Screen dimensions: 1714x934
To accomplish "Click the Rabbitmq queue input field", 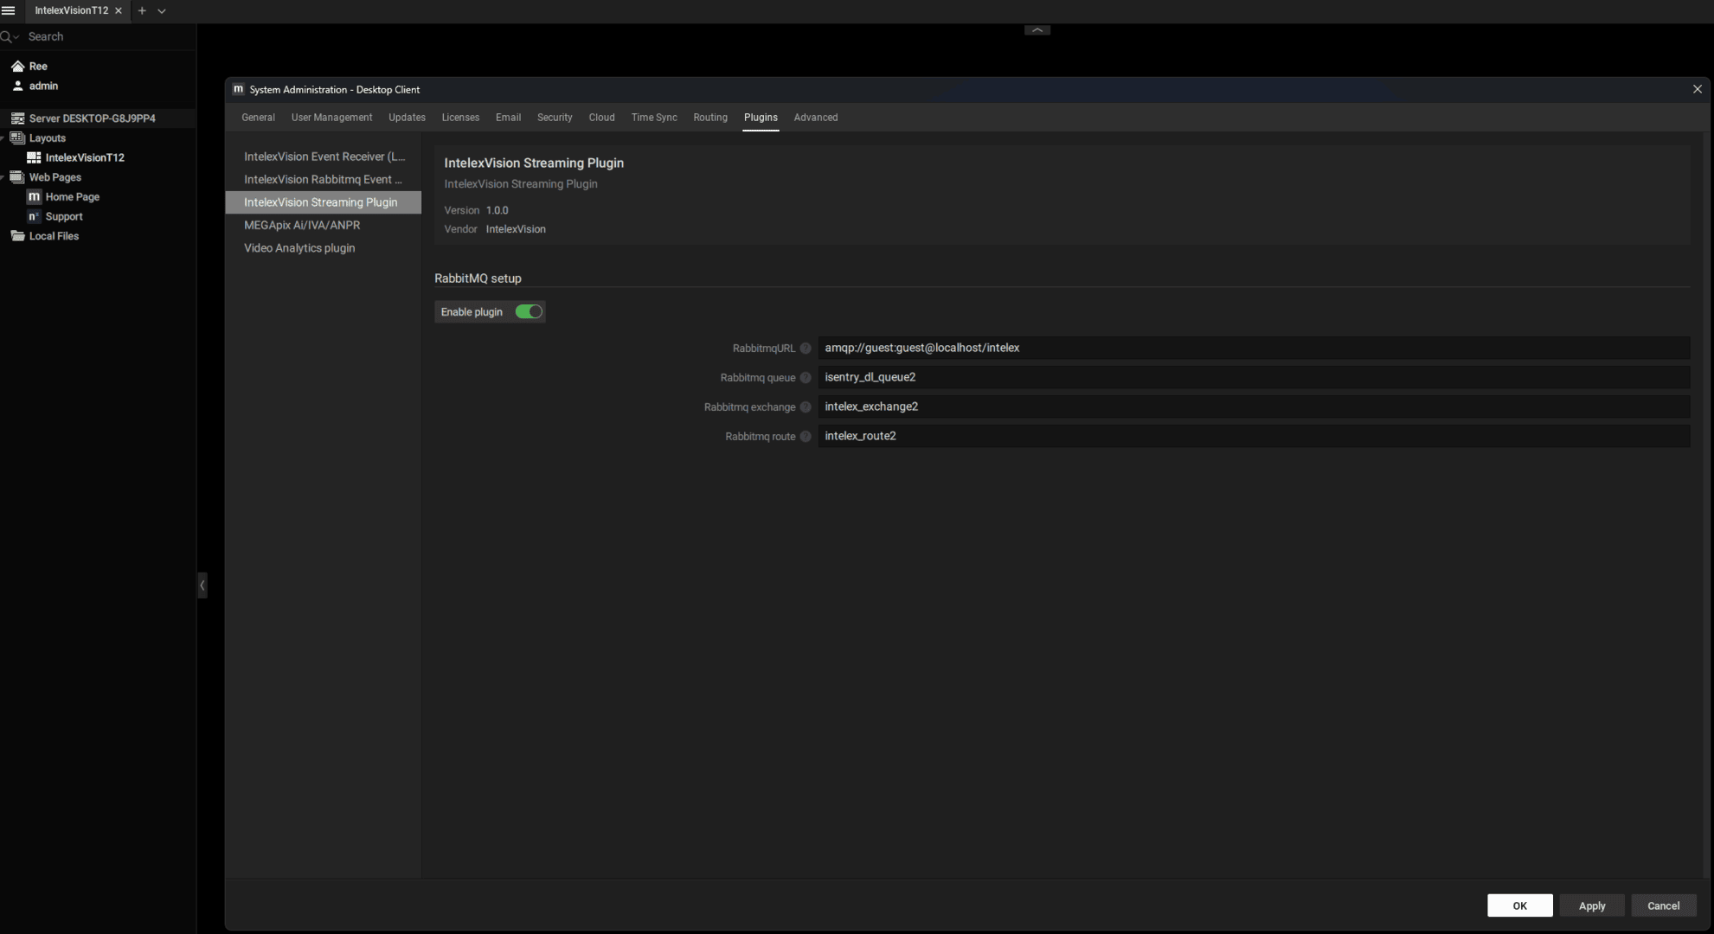I will pyautogui.click(x=1252, y=378).
